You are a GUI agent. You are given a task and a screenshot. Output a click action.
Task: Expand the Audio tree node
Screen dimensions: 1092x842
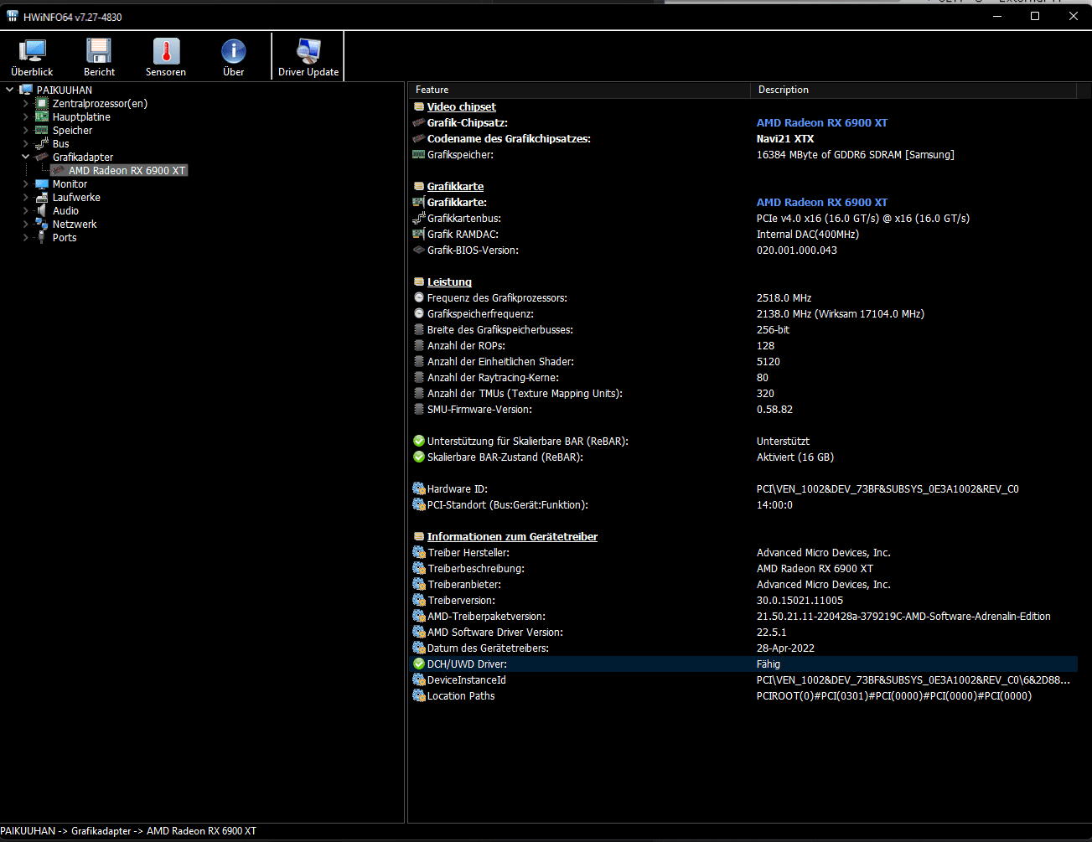pyautogui.click(x=25, y=210)
